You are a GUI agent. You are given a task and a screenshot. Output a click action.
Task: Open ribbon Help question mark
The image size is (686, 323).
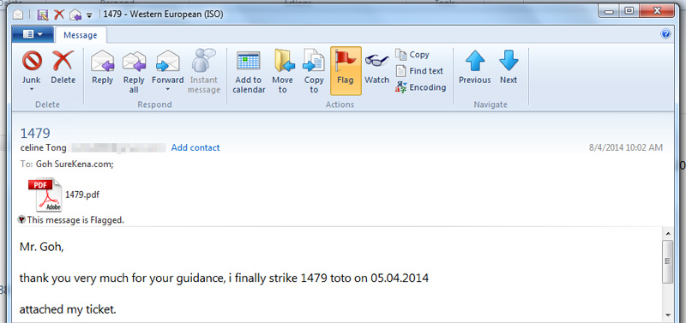point(666,34)
